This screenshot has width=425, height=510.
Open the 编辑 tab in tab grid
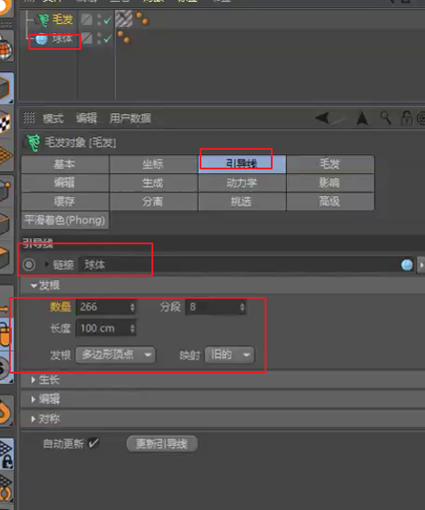click(x=65, y=183)
